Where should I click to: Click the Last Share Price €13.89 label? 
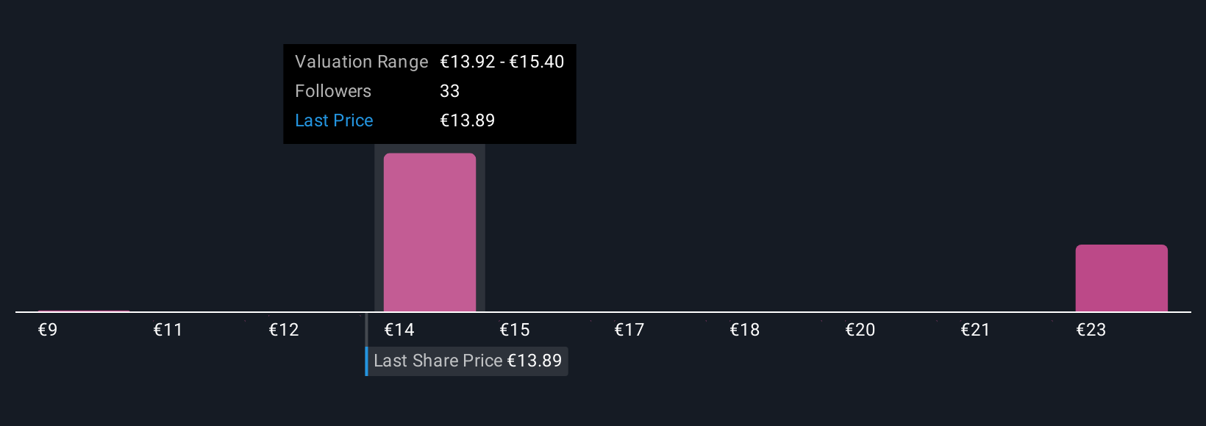click(x=467, y=361)
